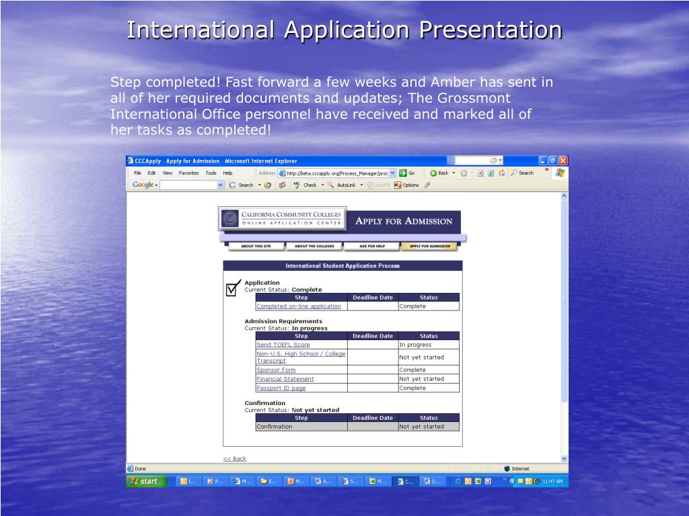Image resolution: width=689 pixels, height=516 pixels.
Task: Open the Favorites menu
Action: pos(188,173)
